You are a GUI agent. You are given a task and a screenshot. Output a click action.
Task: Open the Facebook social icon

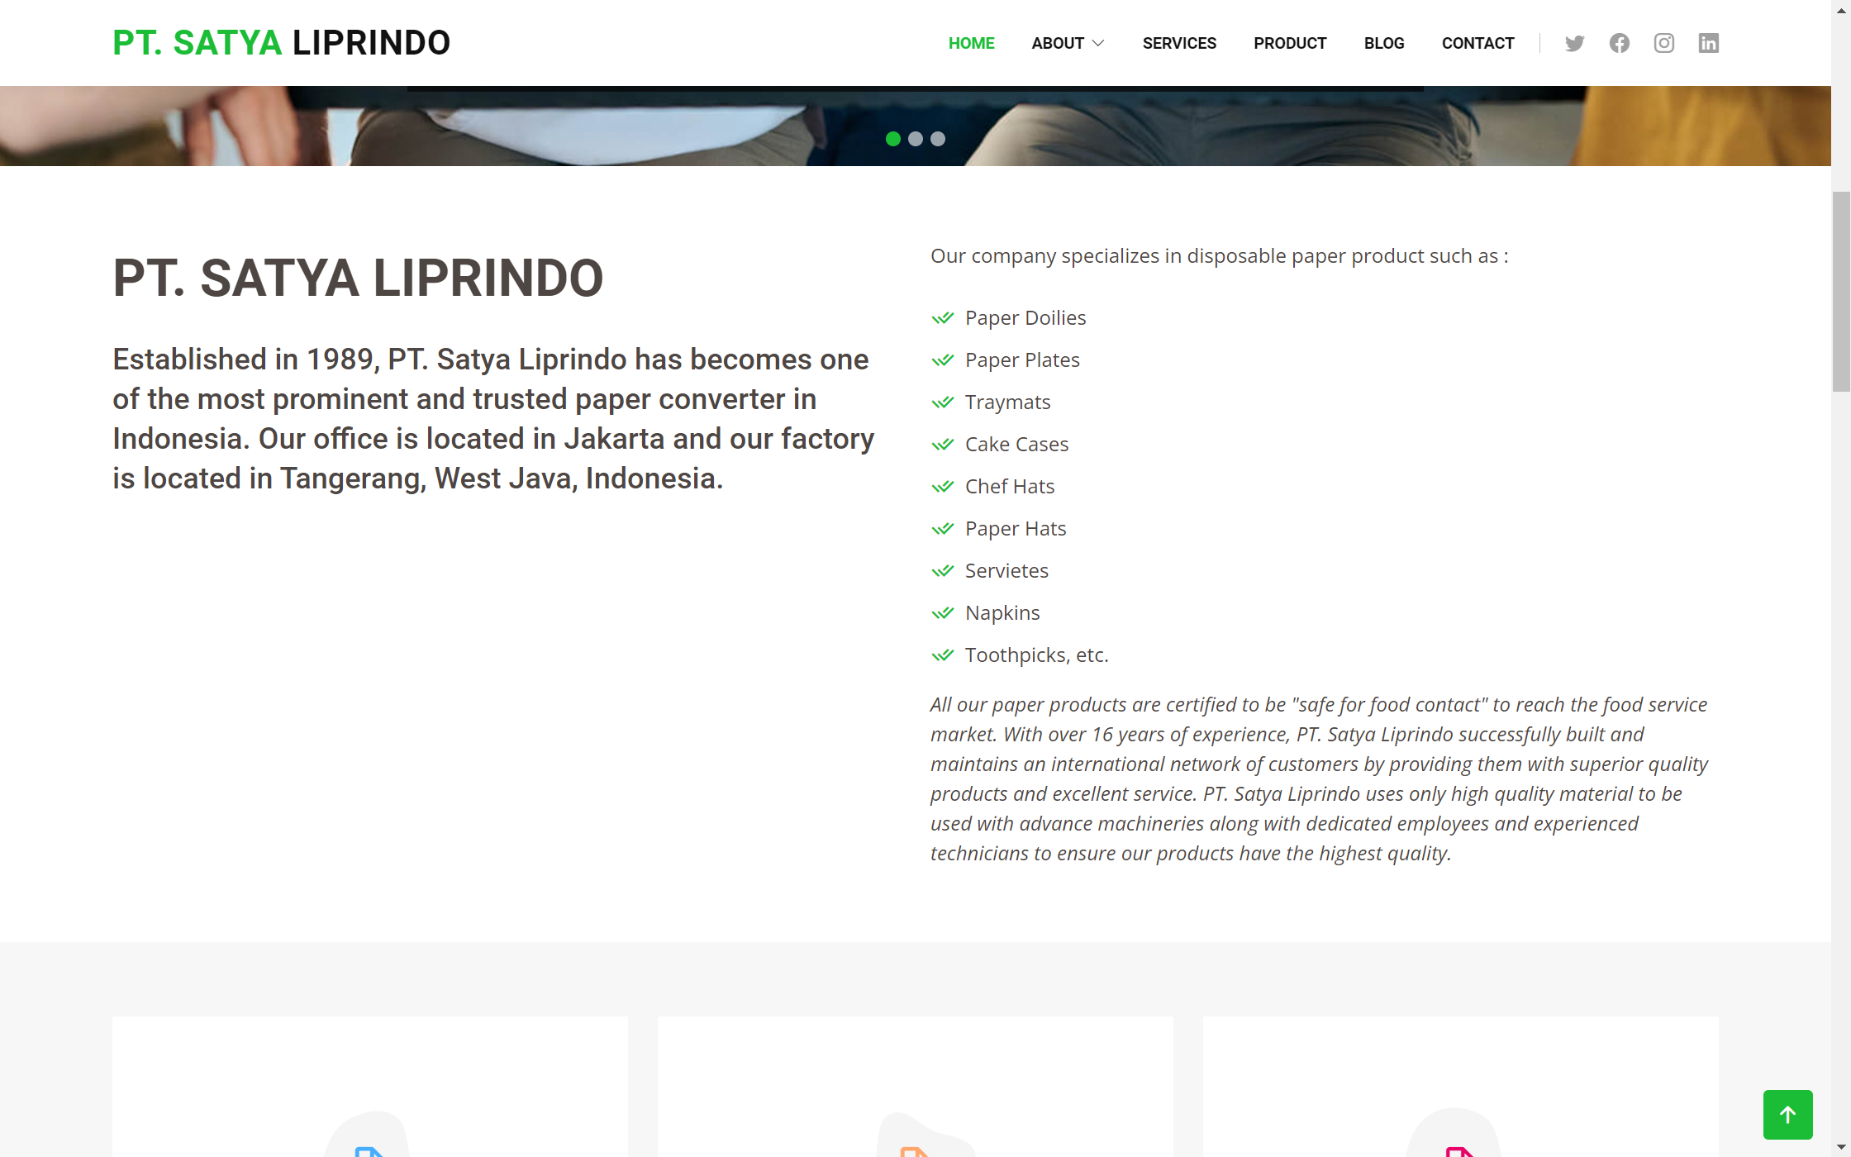1619,43
